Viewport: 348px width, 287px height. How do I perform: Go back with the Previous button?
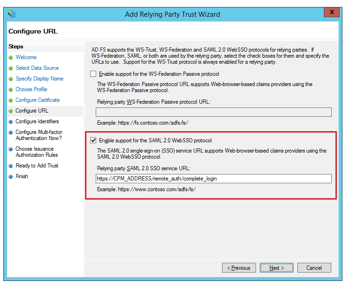click(x=239, y=267)
